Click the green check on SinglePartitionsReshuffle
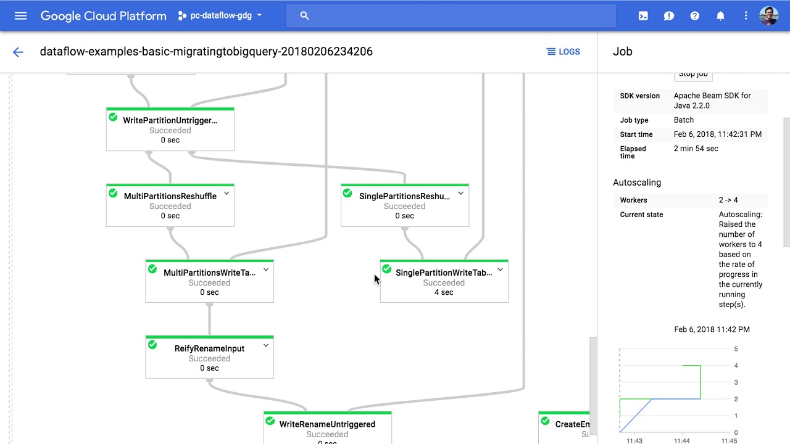Image resolution: width=790 pixels, height=444 pixels. click(347, 193)
